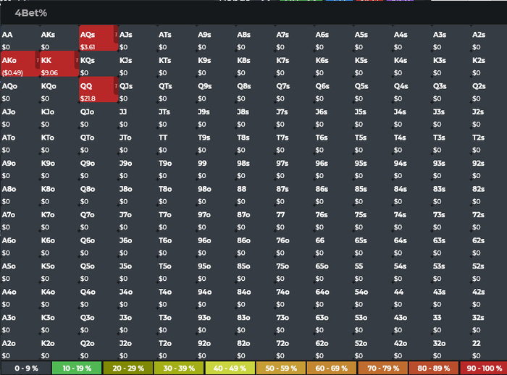507x375 pixels.
Task: Select the 88 hand cell
Action: pyautogui.click(x=255, y=192)
